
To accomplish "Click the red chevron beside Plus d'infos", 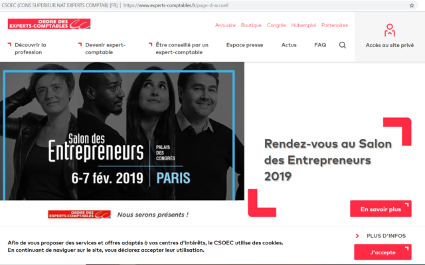I will click(x=357, y=236).
